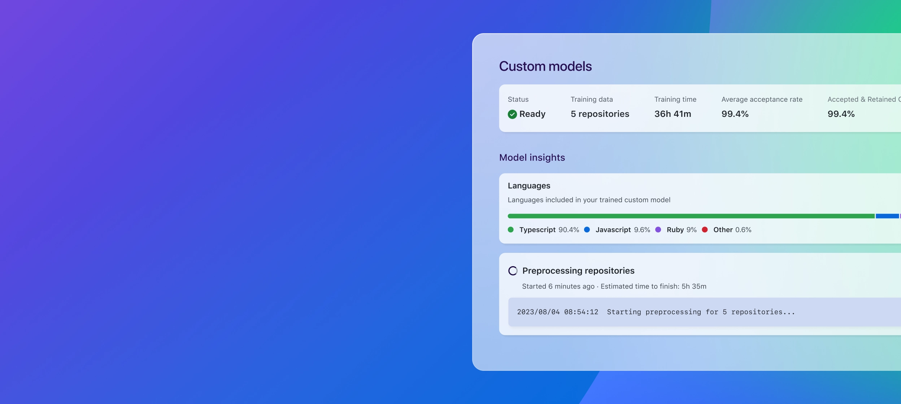Screen dimensions: 901x404
Task: Click the green Ready checkmark icon
Action: click(512, 114)
